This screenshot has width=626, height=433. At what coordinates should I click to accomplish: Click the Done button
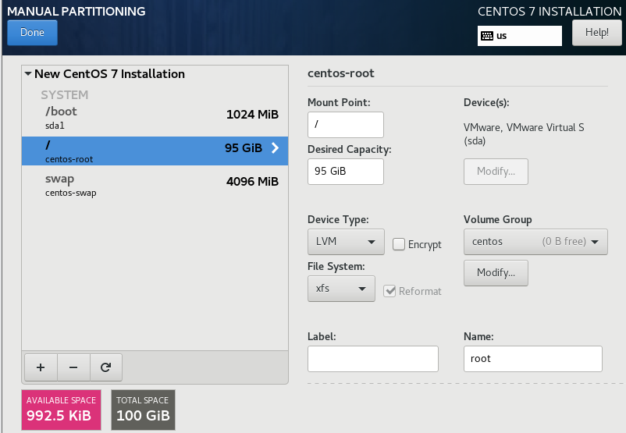click(32, 32)
